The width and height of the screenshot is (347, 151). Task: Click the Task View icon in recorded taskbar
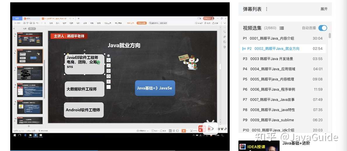click(20, 135)
